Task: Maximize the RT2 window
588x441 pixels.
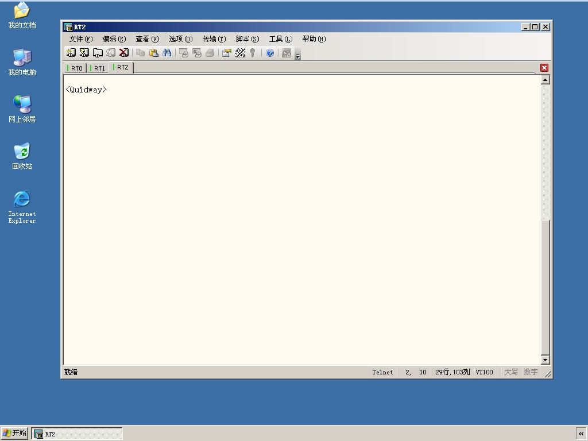Action: coord(535,27)
